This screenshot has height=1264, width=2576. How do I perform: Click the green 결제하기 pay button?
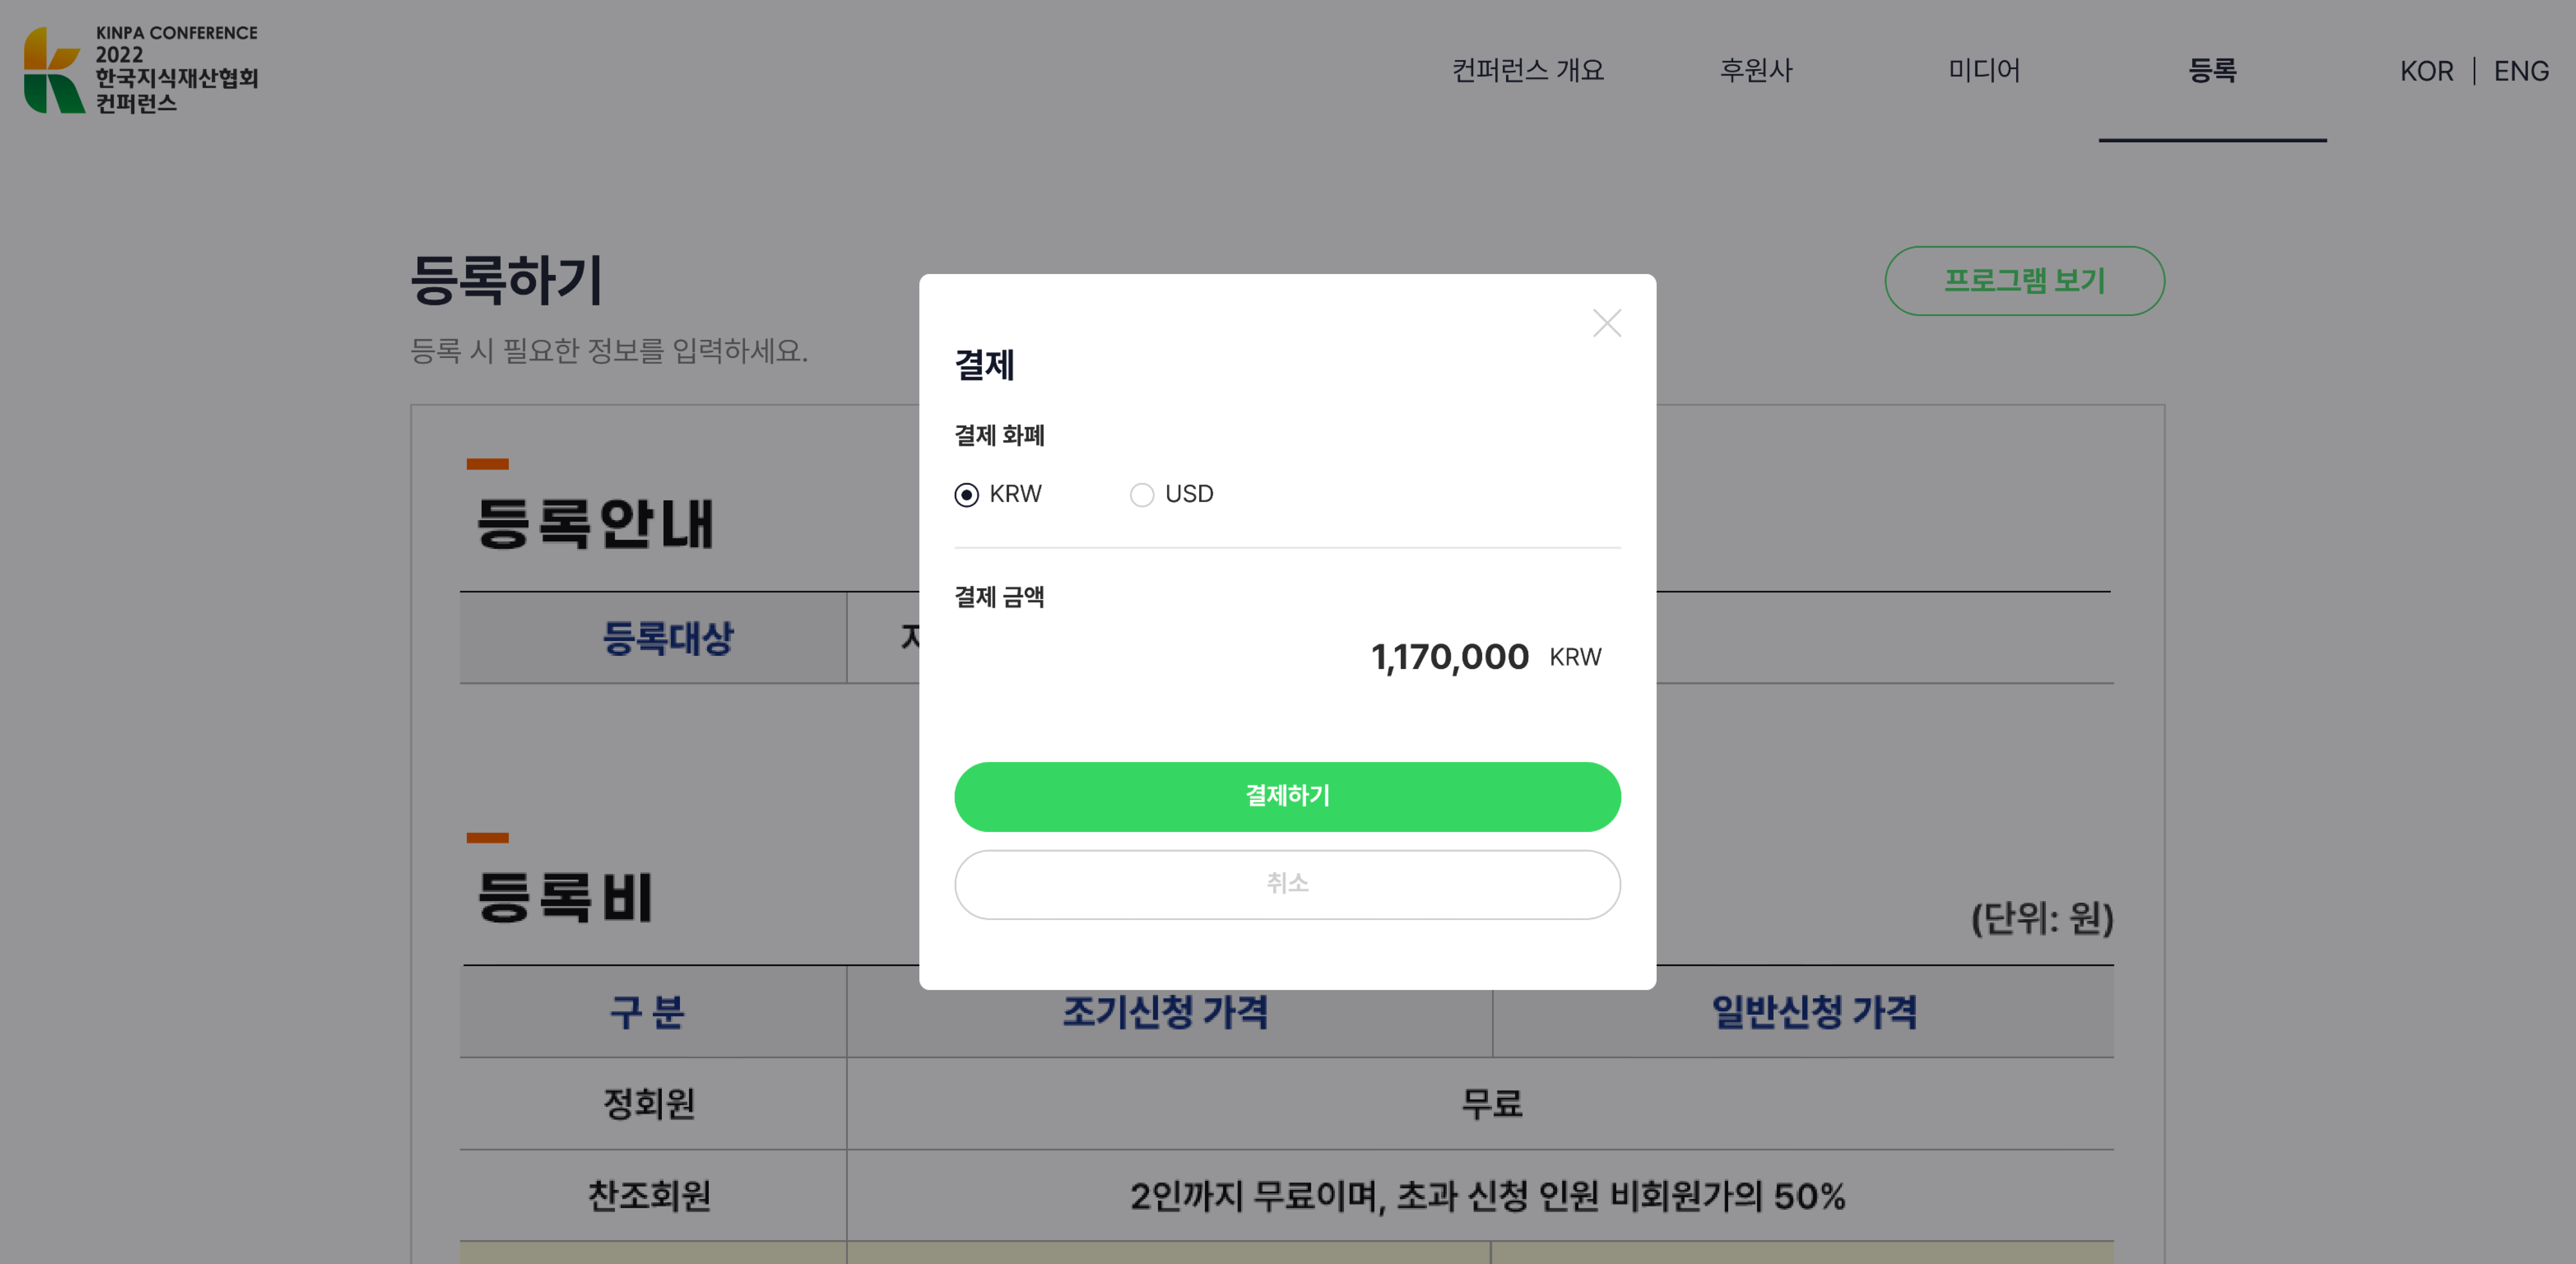coord(1287,796)
